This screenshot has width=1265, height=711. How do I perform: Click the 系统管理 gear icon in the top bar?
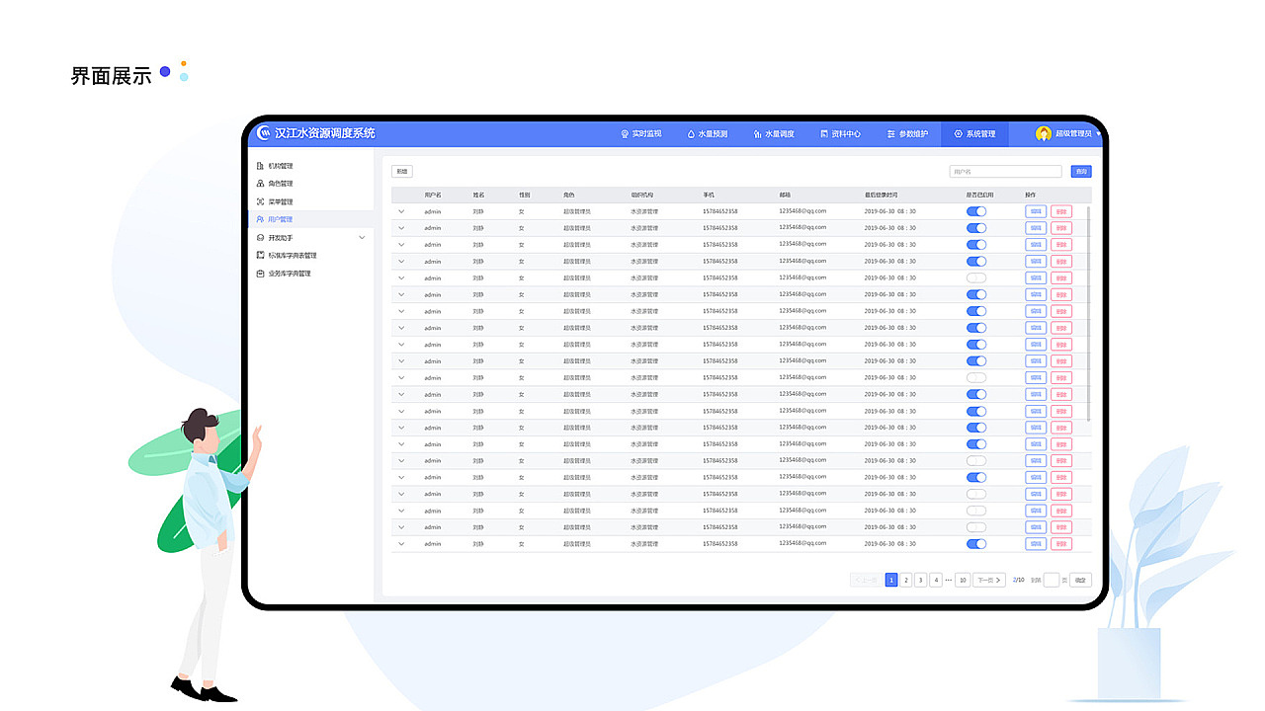pos(959,133)
